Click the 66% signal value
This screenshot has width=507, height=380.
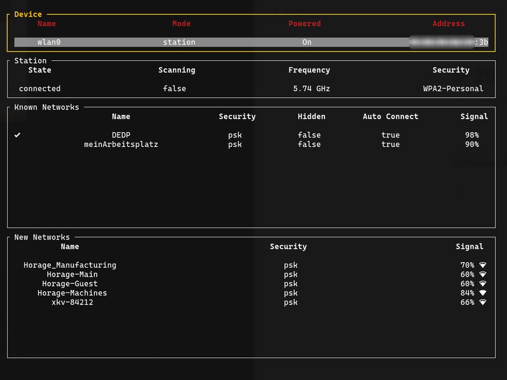point(467,302)
